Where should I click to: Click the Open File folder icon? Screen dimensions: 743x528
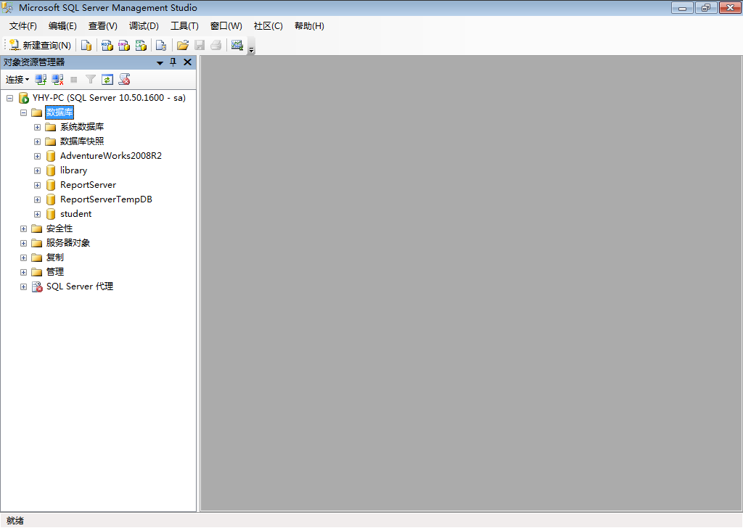182,45
